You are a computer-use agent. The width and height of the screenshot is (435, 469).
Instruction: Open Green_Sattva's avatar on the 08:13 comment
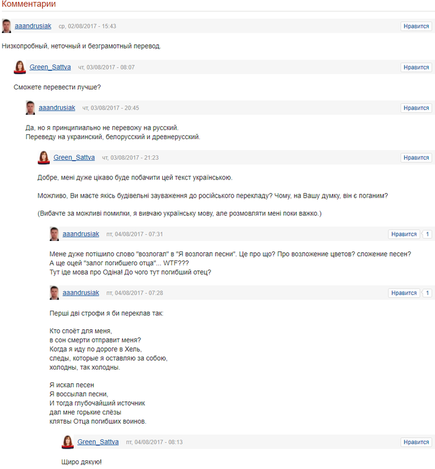[x=68, y=442]
